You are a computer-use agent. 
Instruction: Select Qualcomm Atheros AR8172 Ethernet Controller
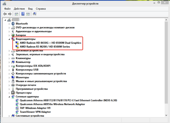pos(68,100)
